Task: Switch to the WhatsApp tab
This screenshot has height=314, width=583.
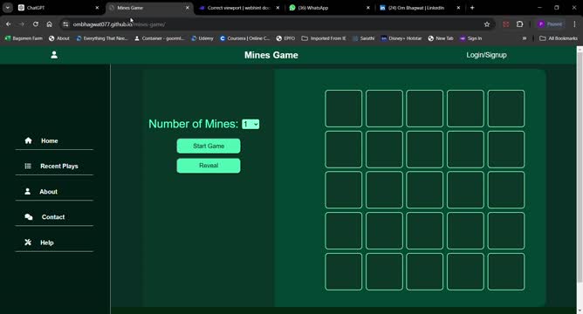Action: click(x=329, y=8)
